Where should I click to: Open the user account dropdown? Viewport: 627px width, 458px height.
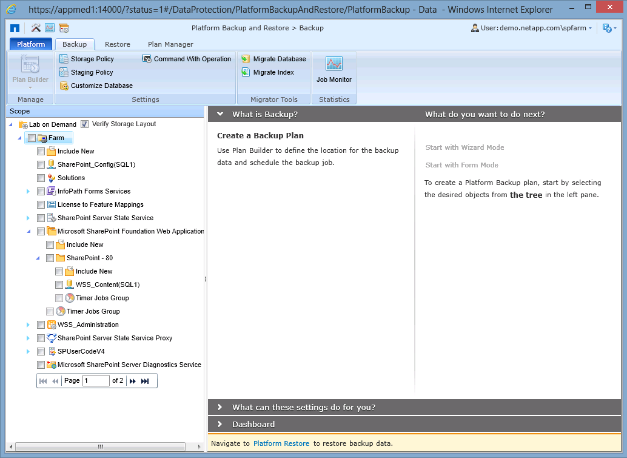click(x=590, y=28)
